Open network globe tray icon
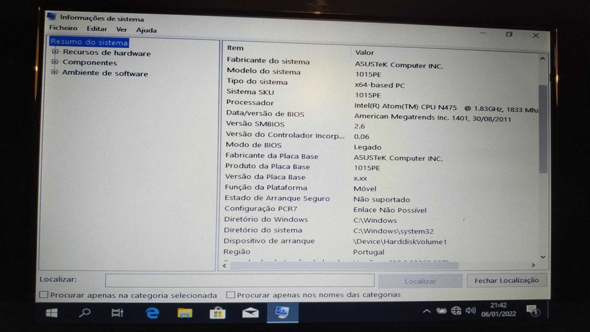Image resolution: width=590 pixels, height=332 pixels. coord(456,311)
